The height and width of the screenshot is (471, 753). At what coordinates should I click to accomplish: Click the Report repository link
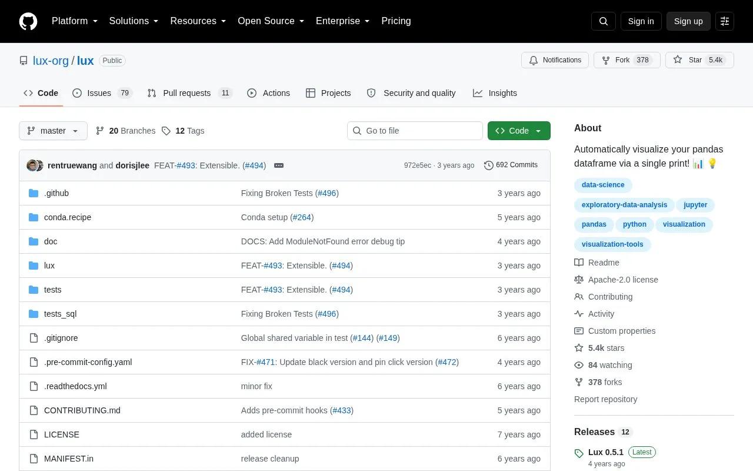pyautogui.click(x=605, y=399)
